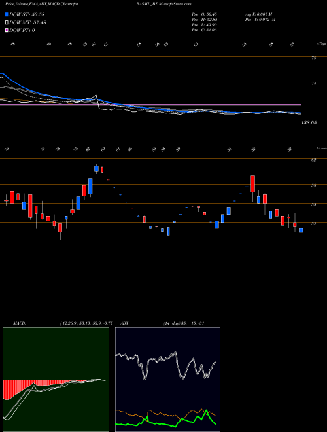Image resolution: width=327 pixels, height=432 pixels.
Task: Click the MACD '(12,26,9)' values text
Action: pos(86,323)
